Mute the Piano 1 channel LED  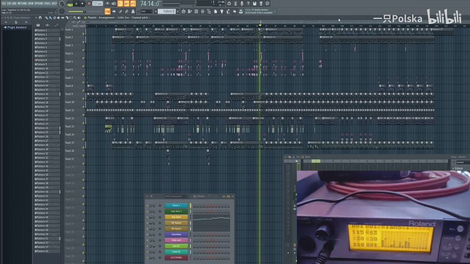click(147, 206)
